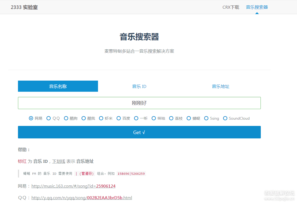Screen dimensions: 297x203
Task: Switch to the 音乐地址 tab
Action: coord(221,86)
